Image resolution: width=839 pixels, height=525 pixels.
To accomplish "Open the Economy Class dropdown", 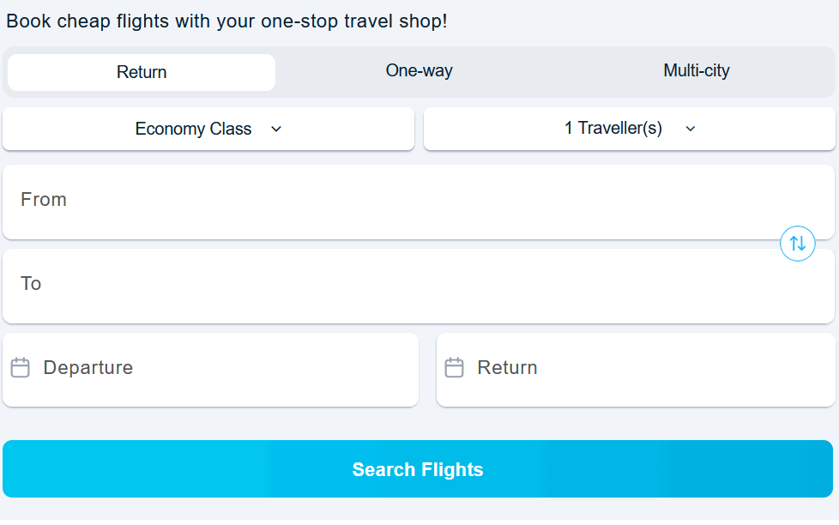I will coord(208,128).
